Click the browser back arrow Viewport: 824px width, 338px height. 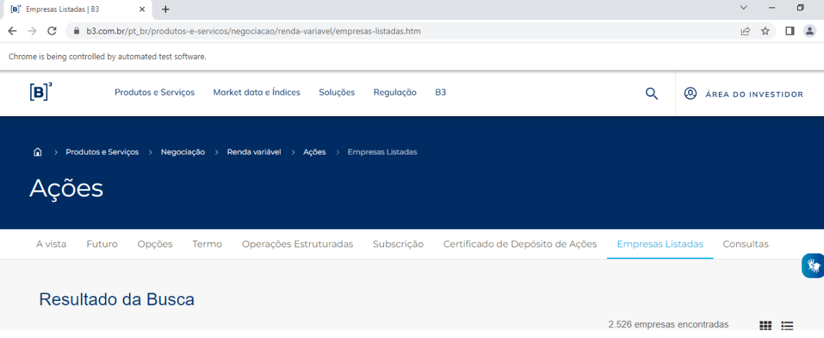pos(12,31)
